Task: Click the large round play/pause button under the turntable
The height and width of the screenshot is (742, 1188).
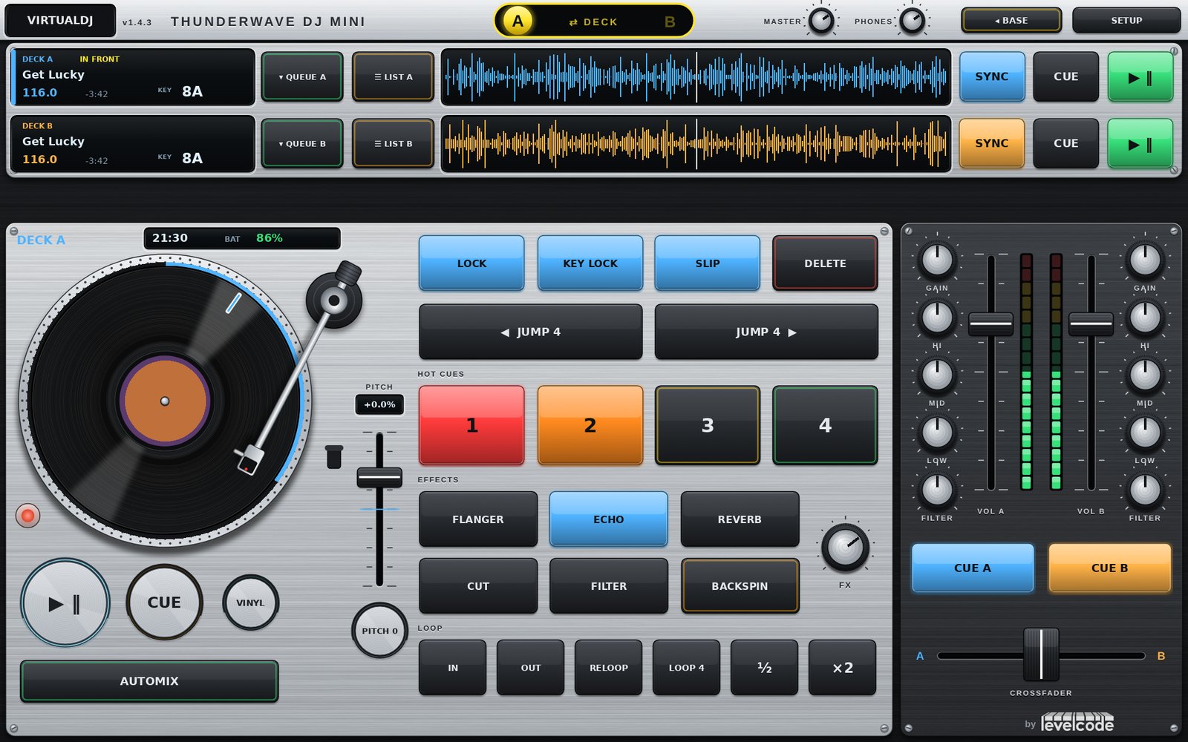Action: point(65,603)
